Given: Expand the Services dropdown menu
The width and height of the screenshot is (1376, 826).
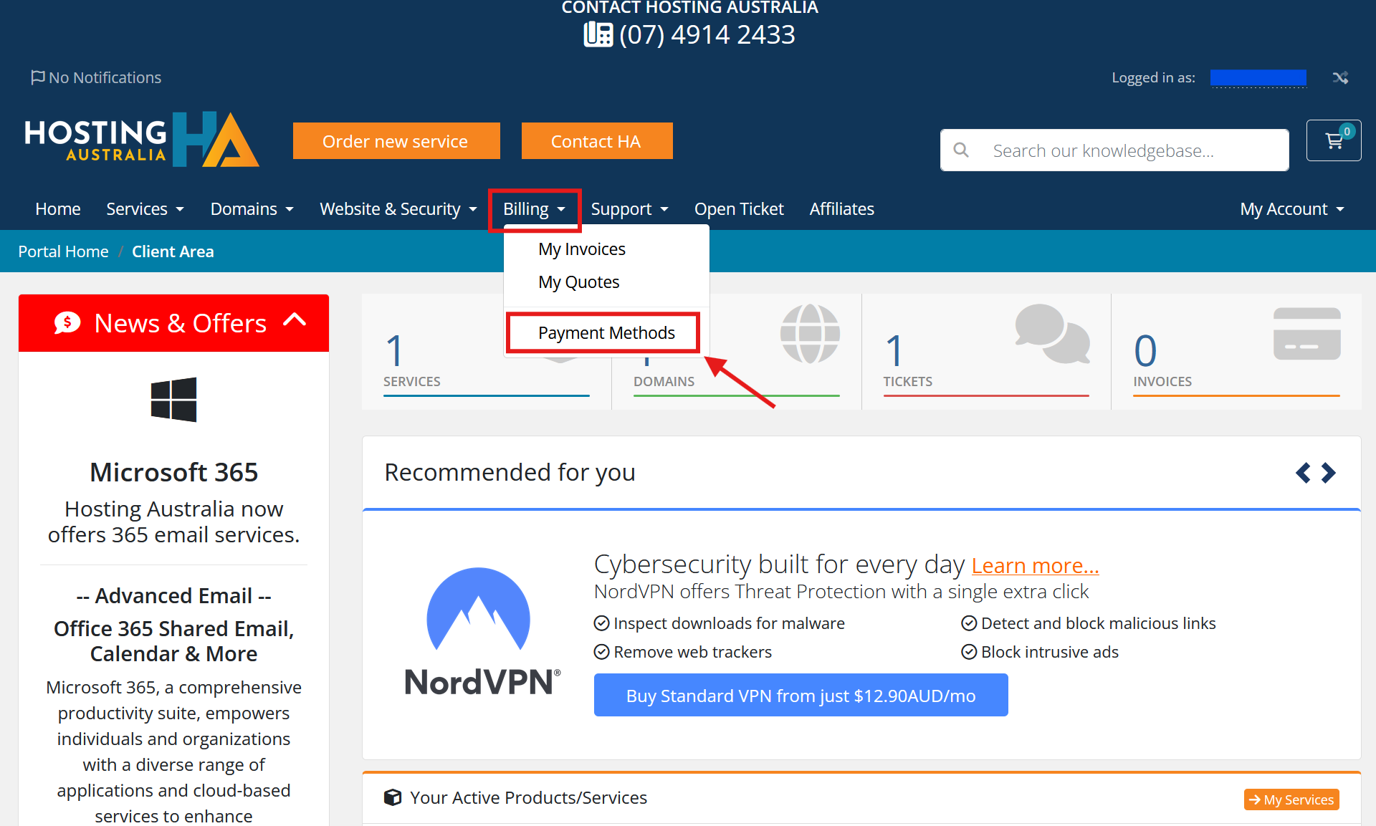Looking at the screenshot, I should (x=145, y=209).
